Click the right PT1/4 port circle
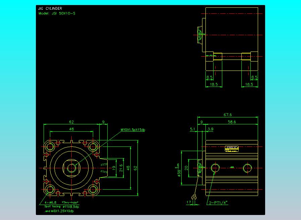Image resolution: width=301 pixels, height=220 pixels. 247,168
